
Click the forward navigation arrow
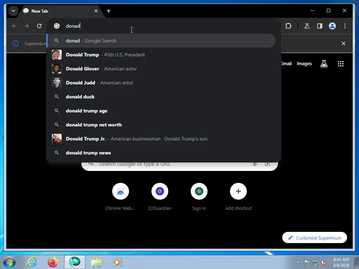point(27,26)
